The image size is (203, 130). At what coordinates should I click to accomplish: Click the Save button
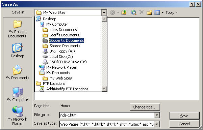(x=184, y=116)
